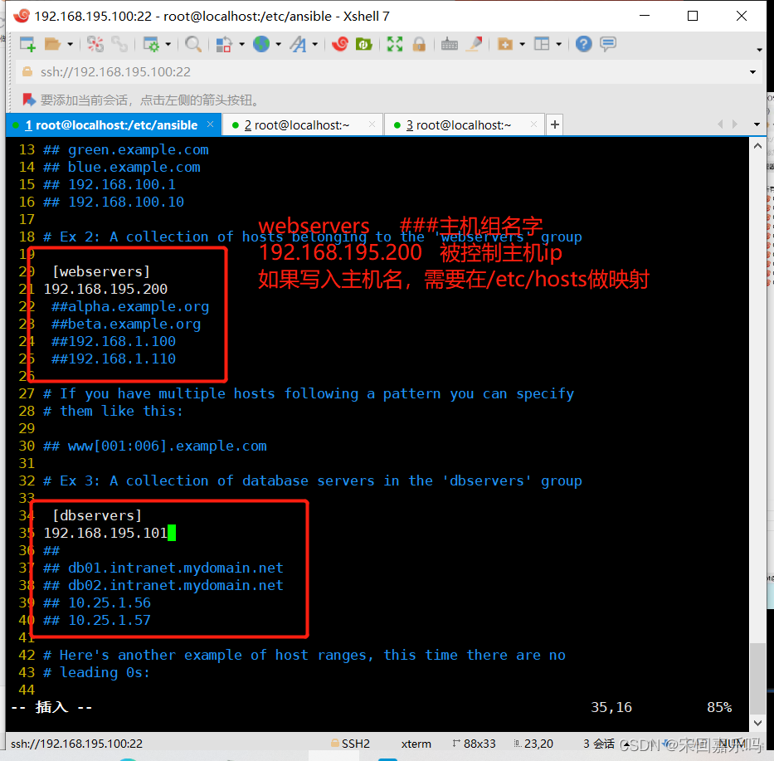Expand the new folder dropdown arrow
774x761 pixels.
coord(523,45)
